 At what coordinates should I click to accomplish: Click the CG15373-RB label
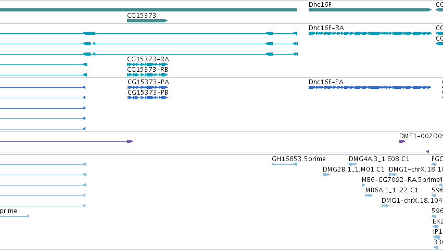point(147,70)
